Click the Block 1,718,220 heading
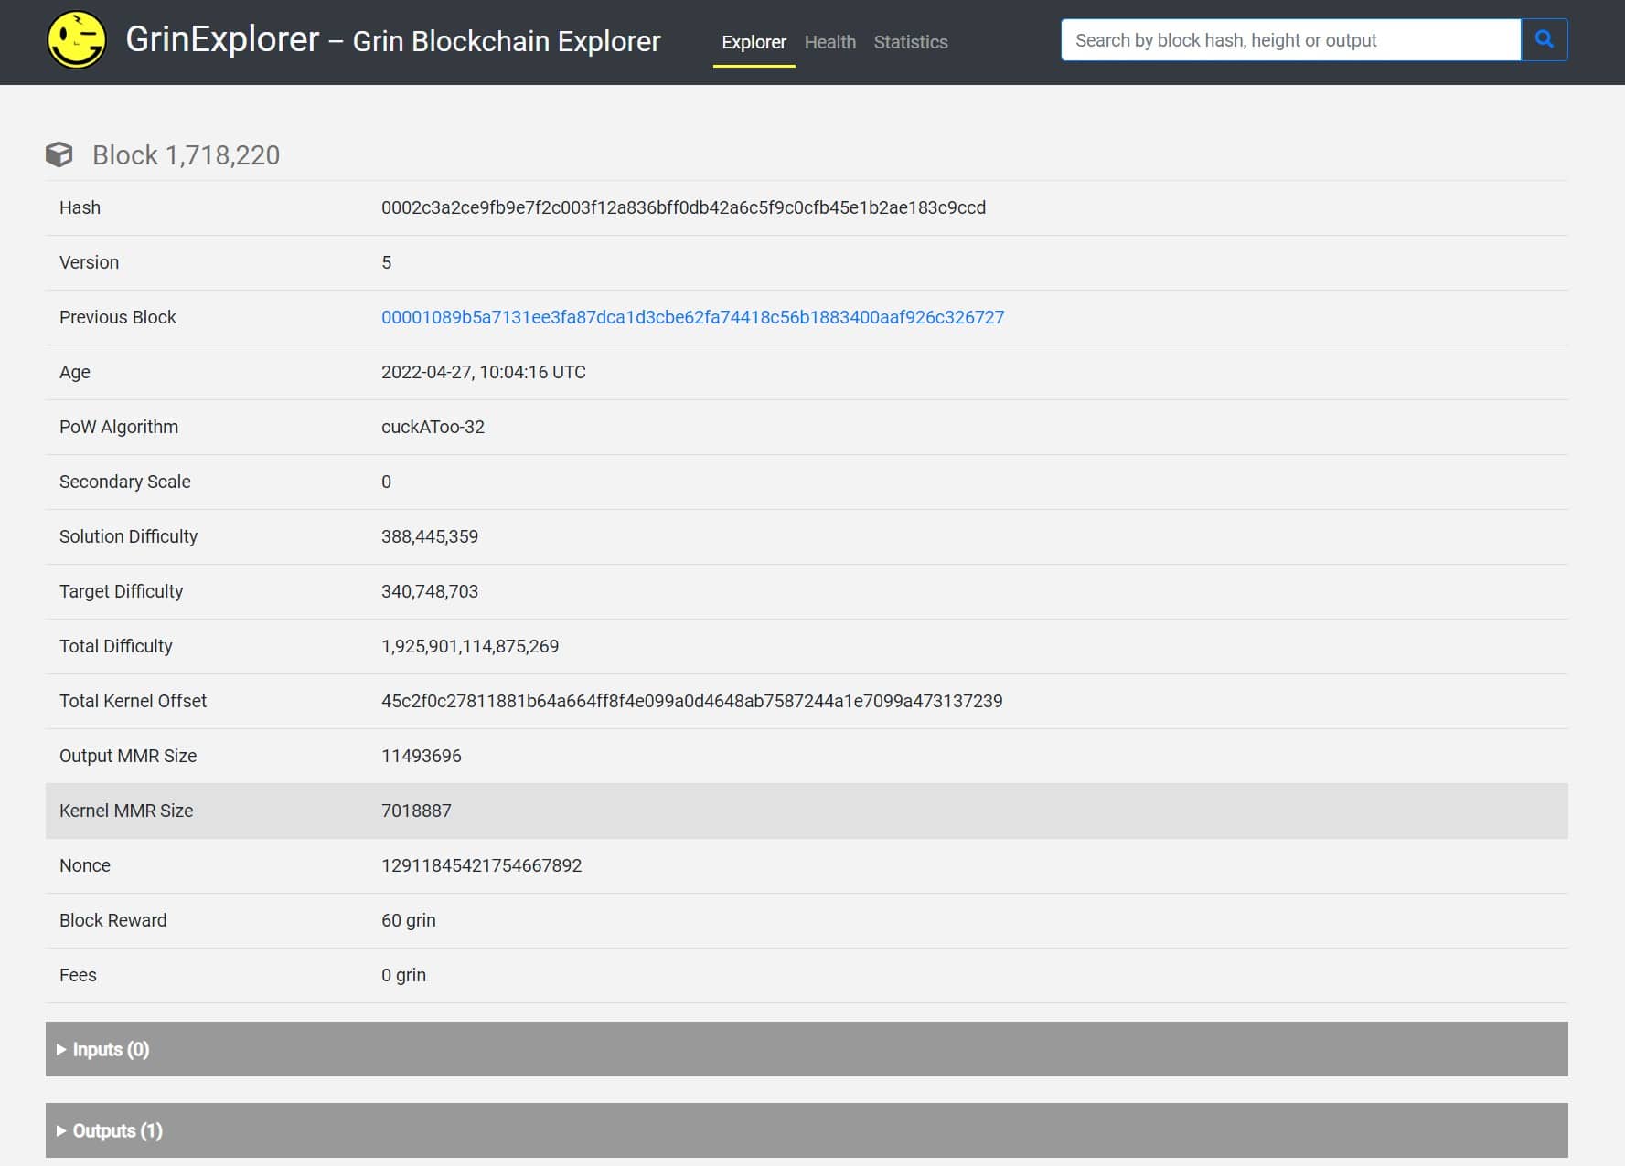 coord(186,155)
